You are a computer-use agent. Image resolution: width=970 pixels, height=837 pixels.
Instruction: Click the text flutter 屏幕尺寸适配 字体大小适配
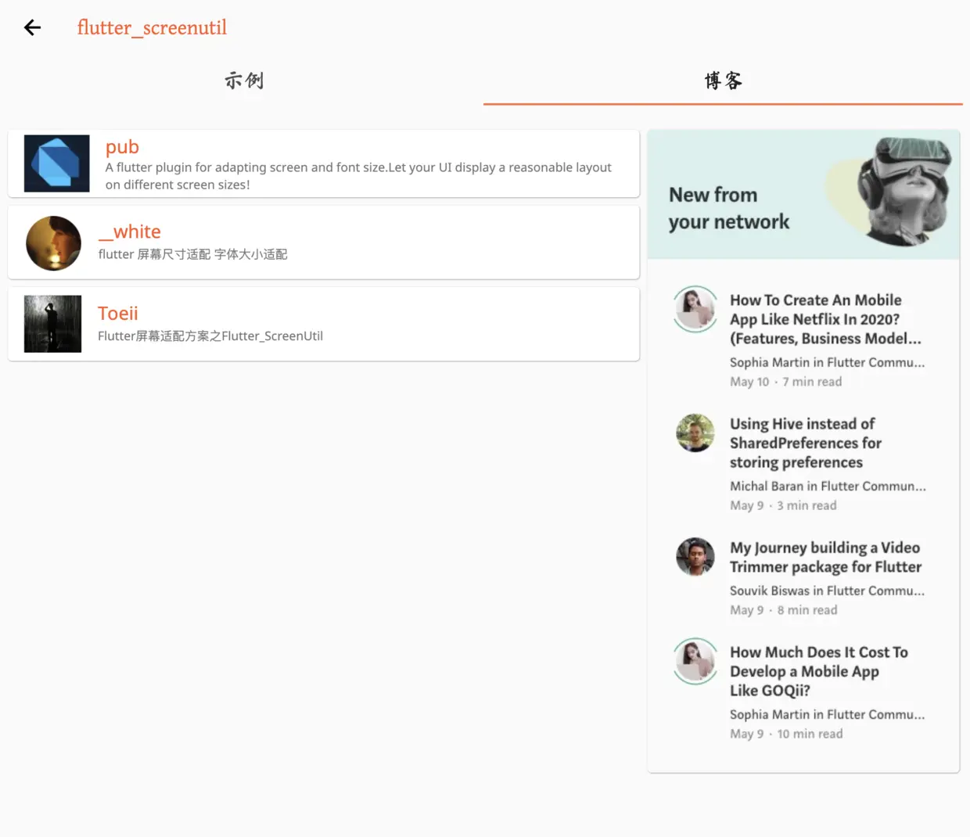(192, 254)
